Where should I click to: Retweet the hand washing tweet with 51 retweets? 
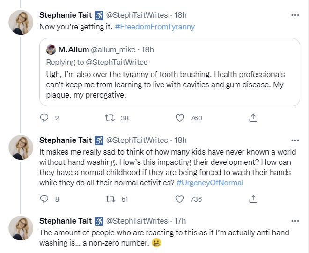(111, 199)
